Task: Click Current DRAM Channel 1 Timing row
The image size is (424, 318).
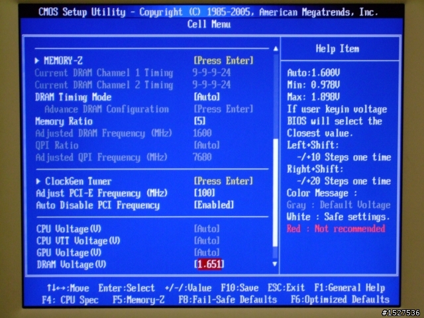Action: pos(132,73)
